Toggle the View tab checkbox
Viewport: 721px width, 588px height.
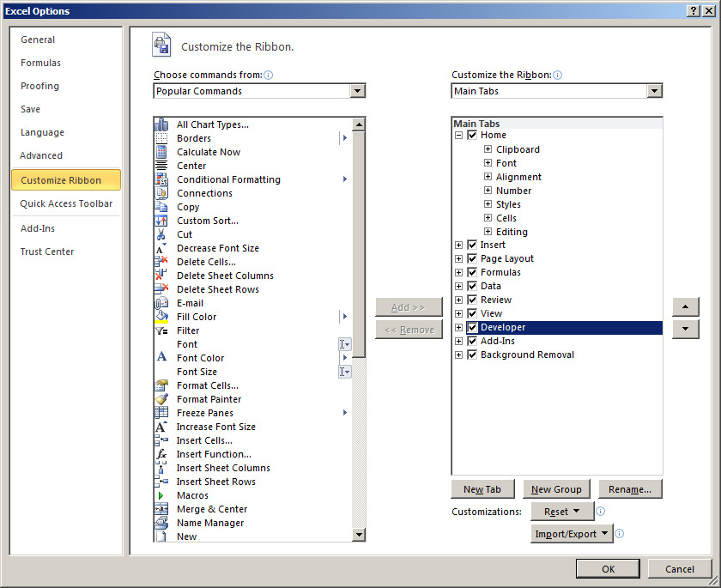click(x=472, y=313)
